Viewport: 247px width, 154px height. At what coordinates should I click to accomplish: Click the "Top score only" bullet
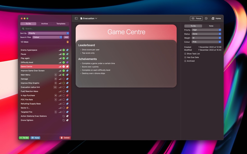click(88, 53)
